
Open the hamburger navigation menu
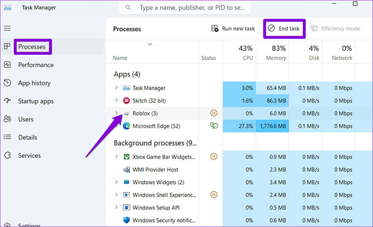click(7, 28)
